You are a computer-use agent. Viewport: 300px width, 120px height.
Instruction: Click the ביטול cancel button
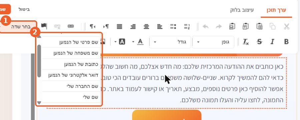24,9
